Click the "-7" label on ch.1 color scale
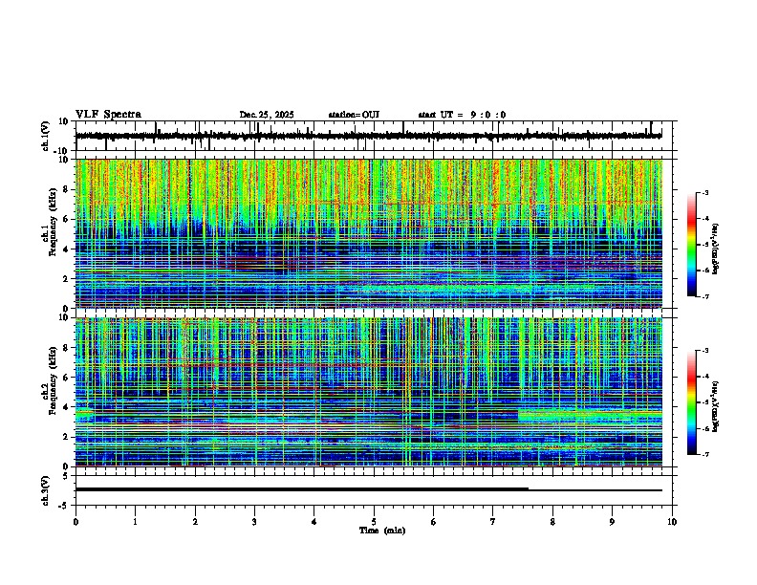 coord(704,296)
